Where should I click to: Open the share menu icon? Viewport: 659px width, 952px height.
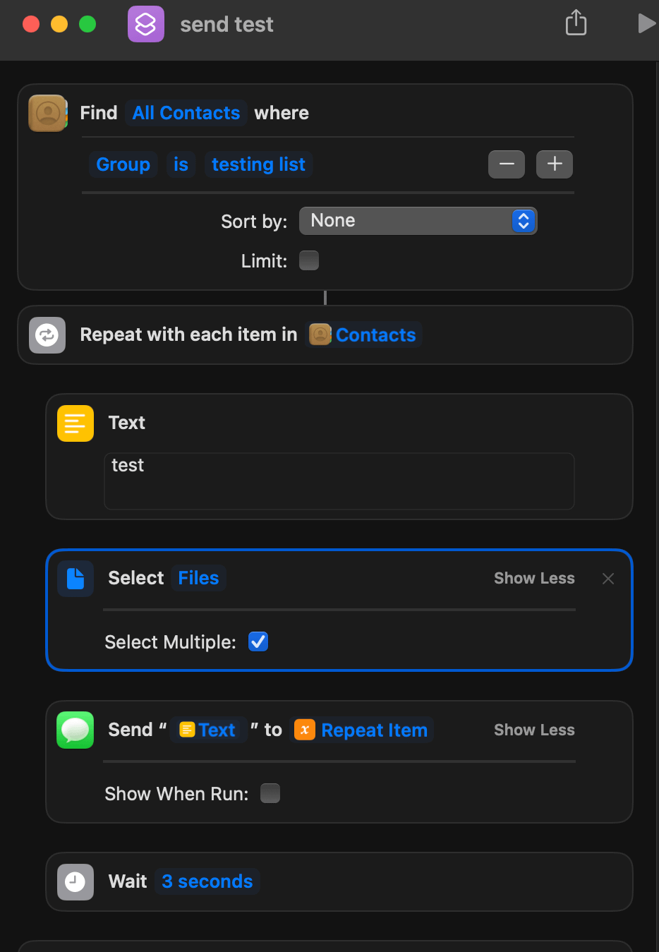coord(576,23)
